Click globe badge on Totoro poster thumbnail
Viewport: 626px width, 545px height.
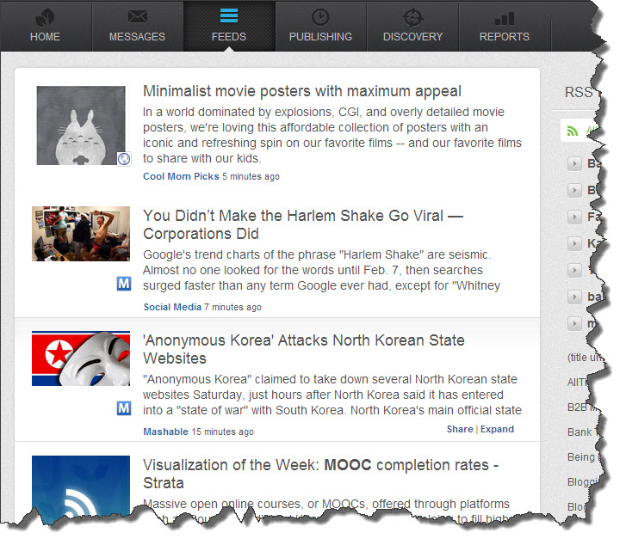click(x=124, y=159)
